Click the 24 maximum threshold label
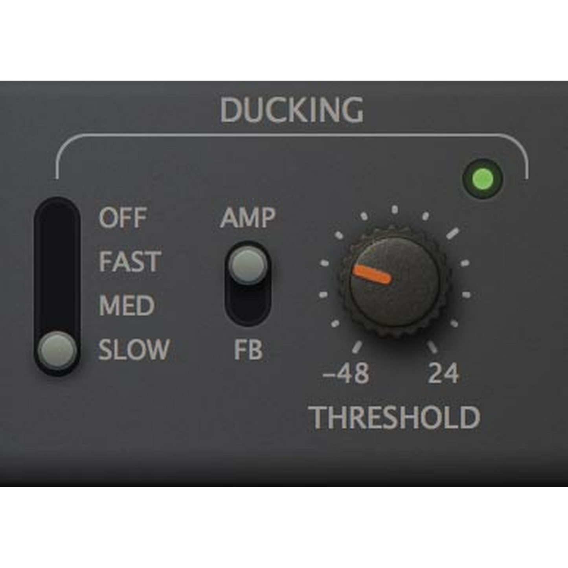This screenshot has width=568, height=568. pos(443,373)
